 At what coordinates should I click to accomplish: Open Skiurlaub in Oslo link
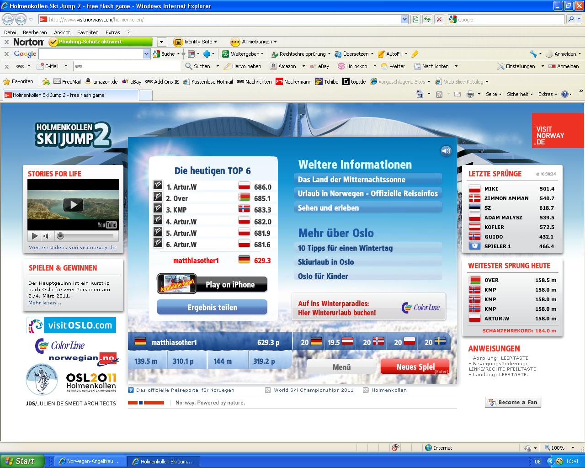pyautogui.click(x=368, y=262)
